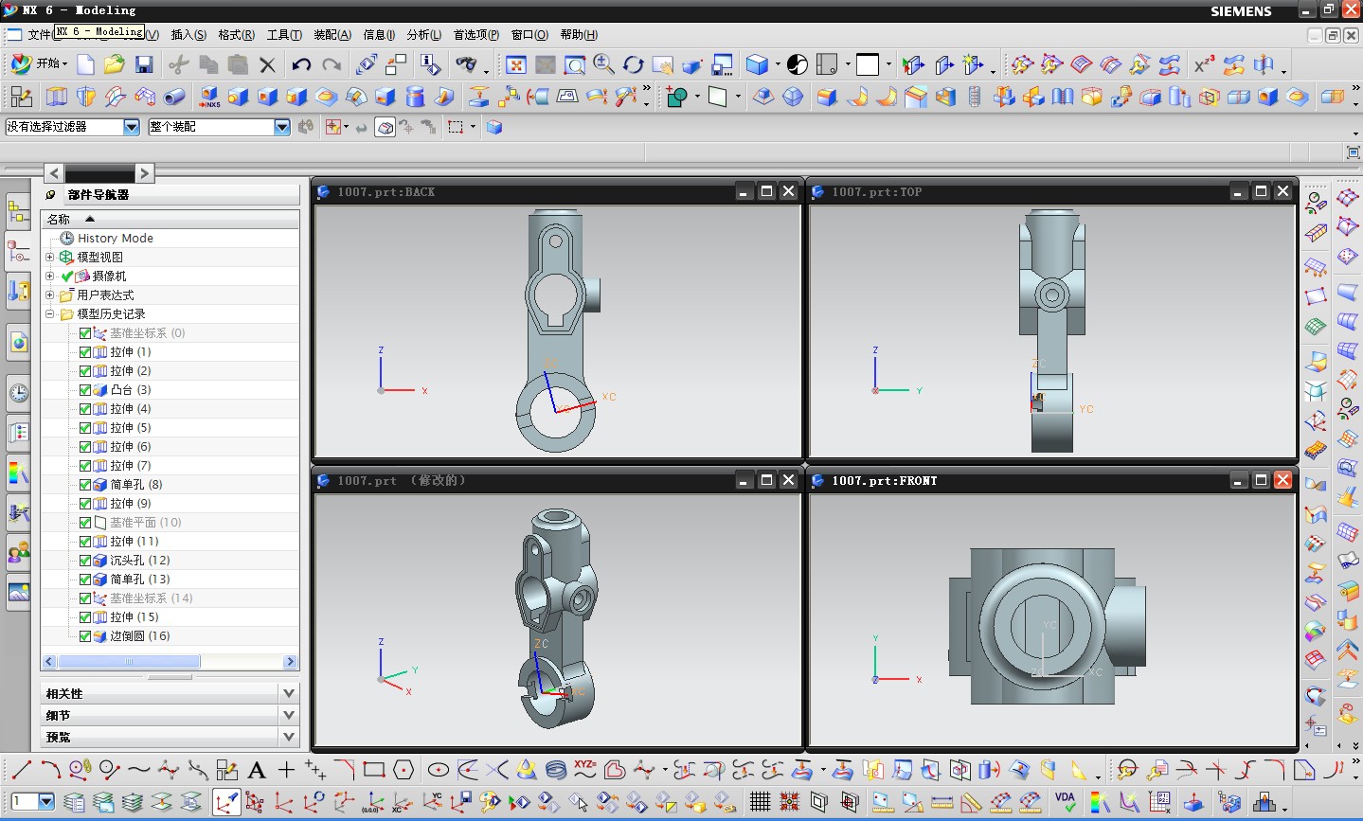Pick the Rectangle curve tool
The height and width of the screenshot is (821, 1363).
tap(374, 770)
